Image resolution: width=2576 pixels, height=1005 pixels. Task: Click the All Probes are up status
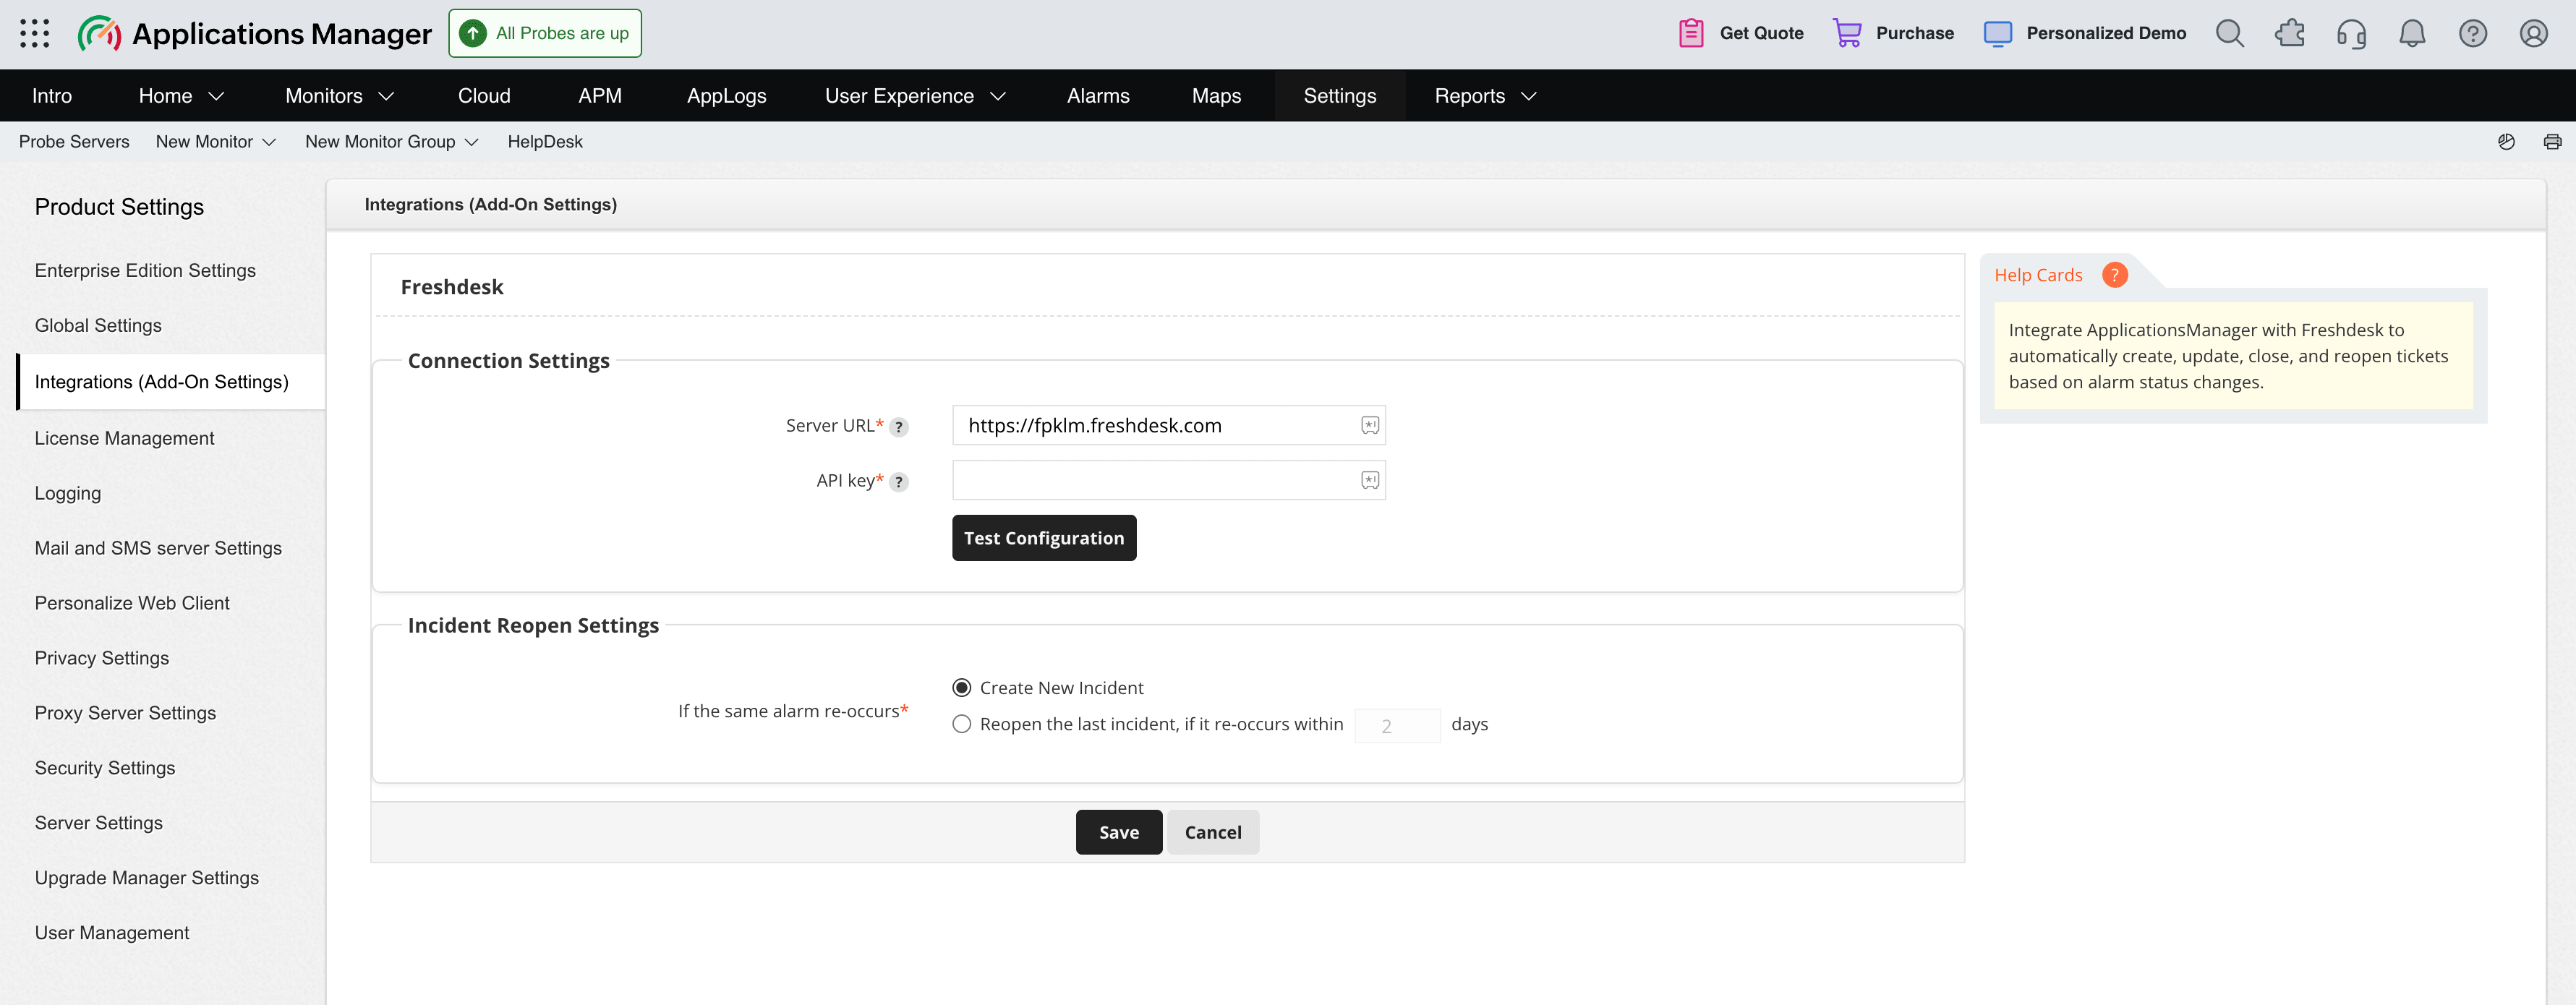pos(545,33)
